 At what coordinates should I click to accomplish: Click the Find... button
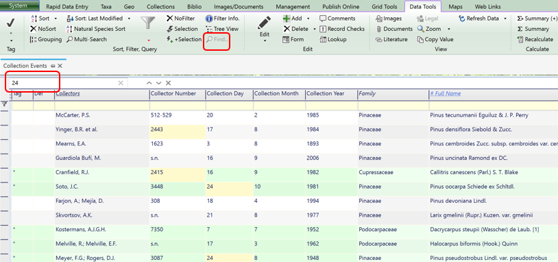[217, 40]
